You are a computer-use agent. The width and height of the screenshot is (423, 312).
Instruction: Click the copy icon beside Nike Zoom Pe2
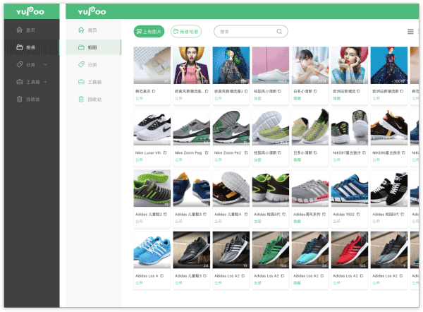click(246, 153)
